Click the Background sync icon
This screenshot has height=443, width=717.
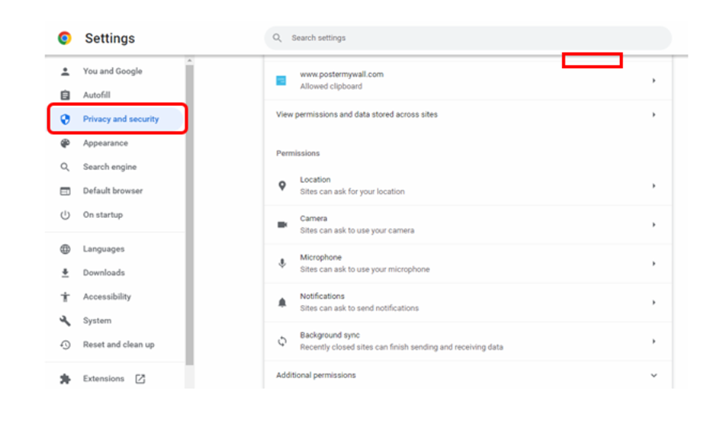[282, 341]
